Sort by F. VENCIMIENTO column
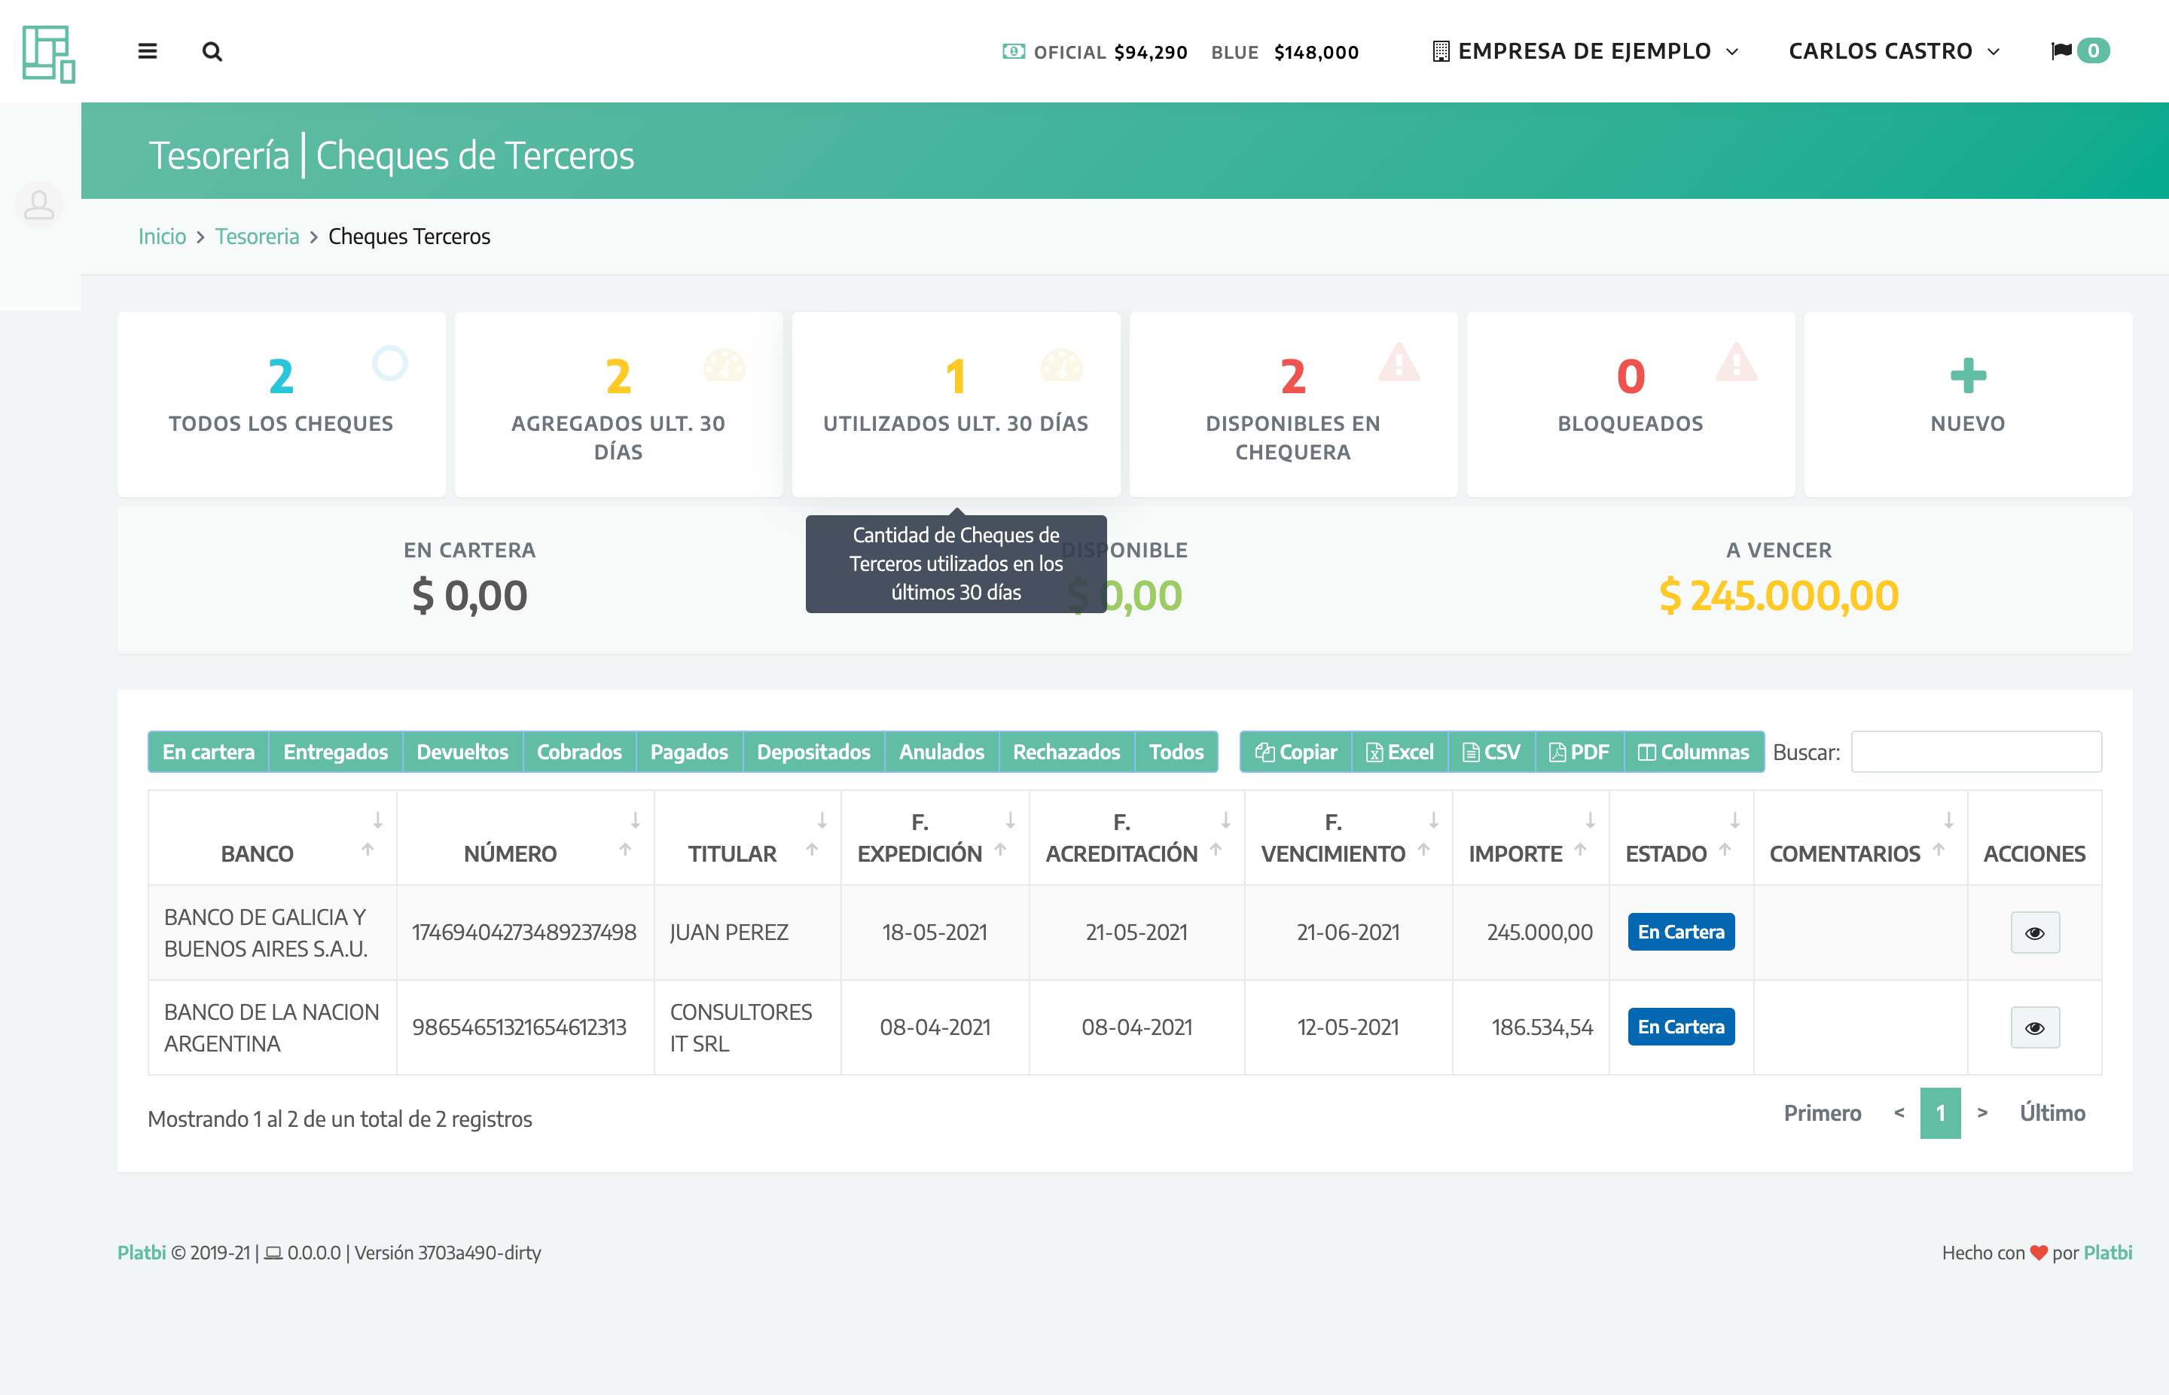The width and height of the screenshot is (2169, 1395). coord(1349,838)
